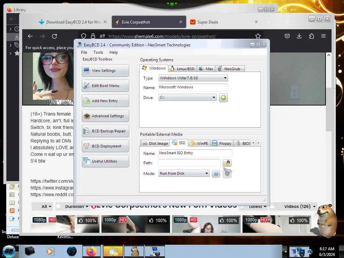
Task: Expand the History tree node in Library window
Action: coord(10,29)
